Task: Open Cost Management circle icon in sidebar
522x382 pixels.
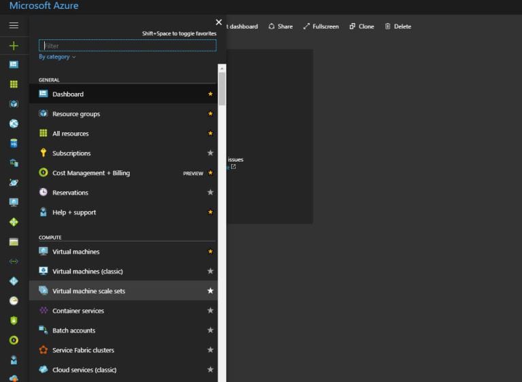Action: click(x=14, y=340)
